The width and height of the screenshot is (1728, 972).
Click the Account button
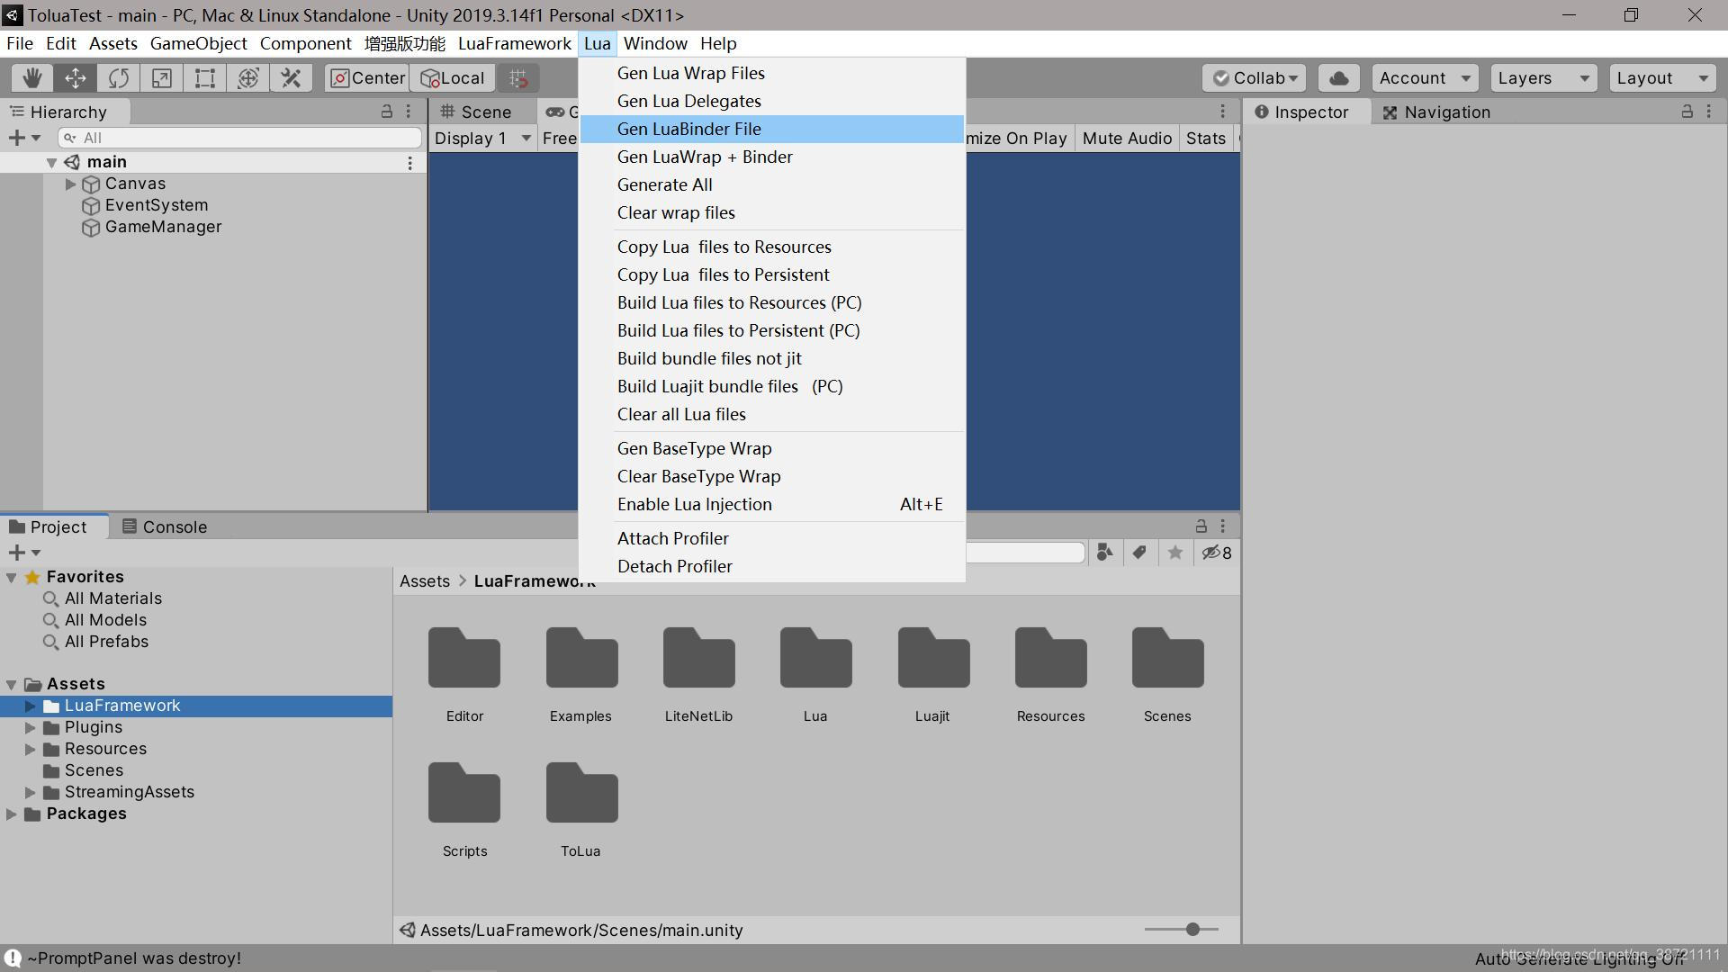coord(1424,77)
